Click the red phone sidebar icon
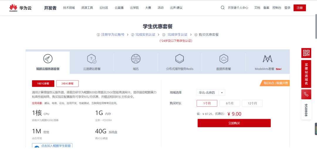The height and width of the screenshot is (149, 317). (306, 94)
